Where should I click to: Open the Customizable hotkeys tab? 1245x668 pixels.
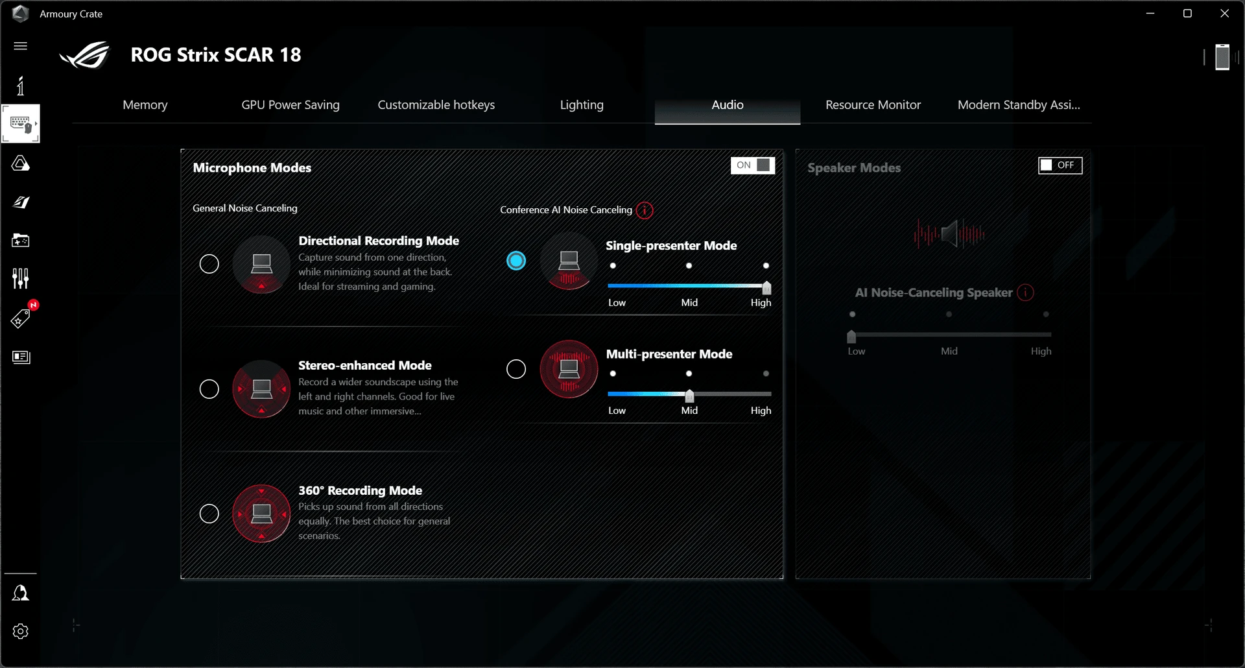[x=436, y=105]
